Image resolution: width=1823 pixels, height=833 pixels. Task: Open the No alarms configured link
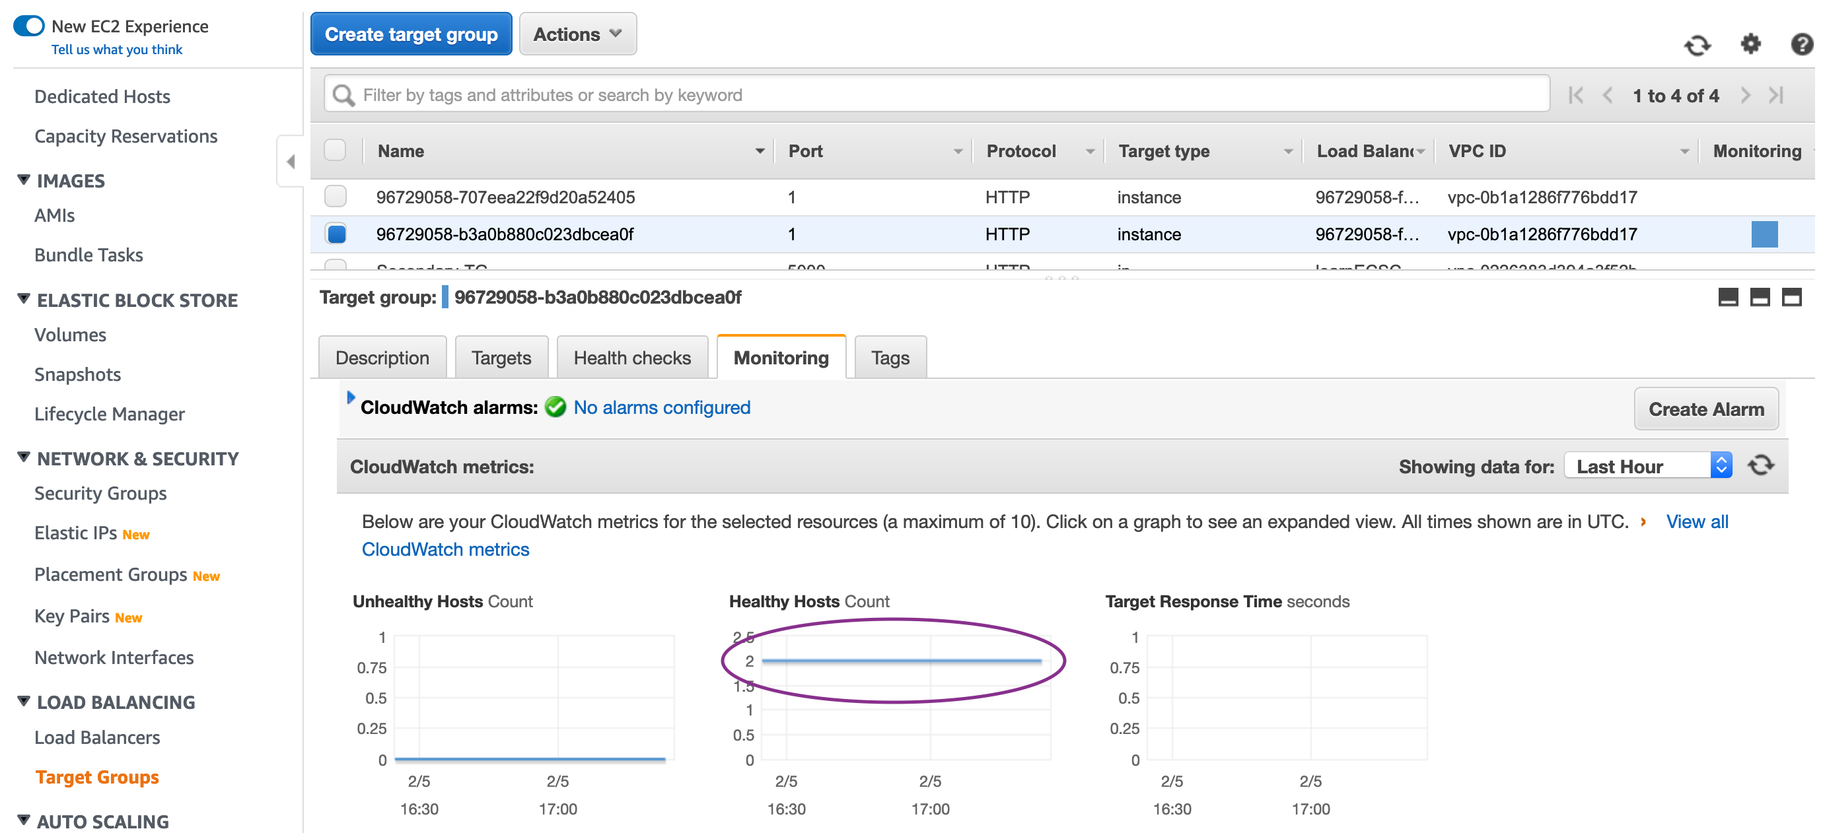pos(661,407)
